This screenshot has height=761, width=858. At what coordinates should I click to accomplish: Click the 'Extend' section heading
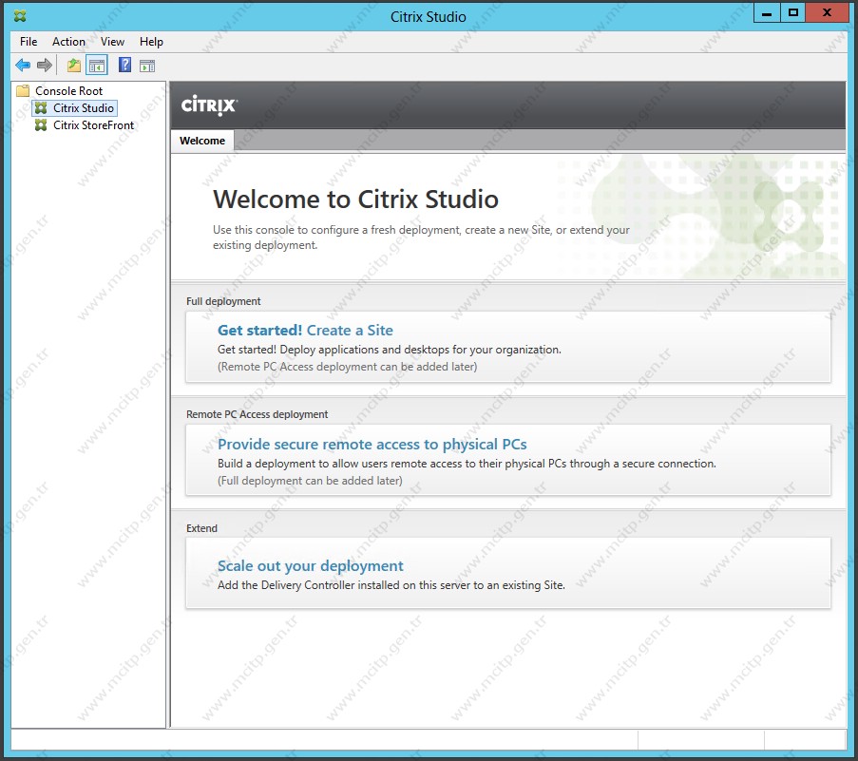pyautogui.click(x=202, y=528)
